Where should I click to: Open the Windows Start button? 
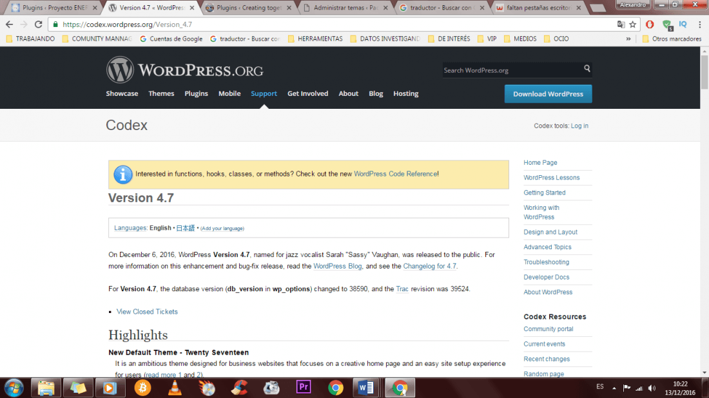(x=14, y=388)
